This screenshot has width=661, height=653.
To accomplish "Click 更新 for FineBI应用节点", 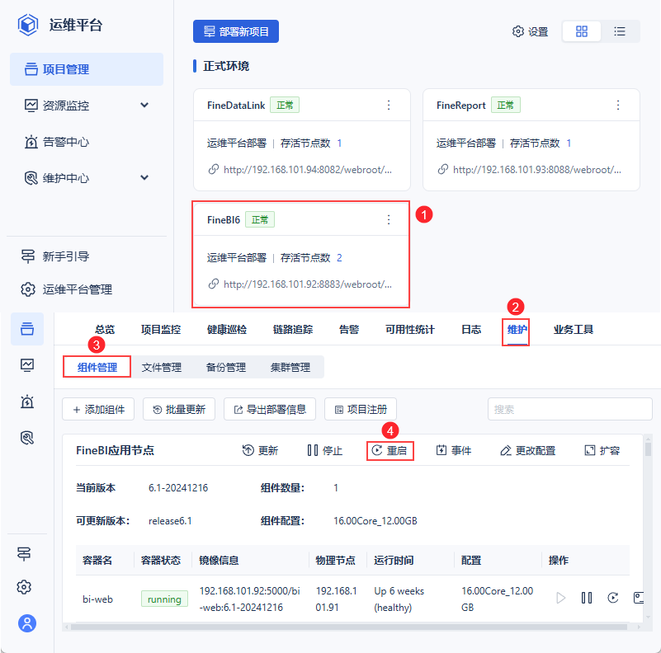I will (260, 450).
